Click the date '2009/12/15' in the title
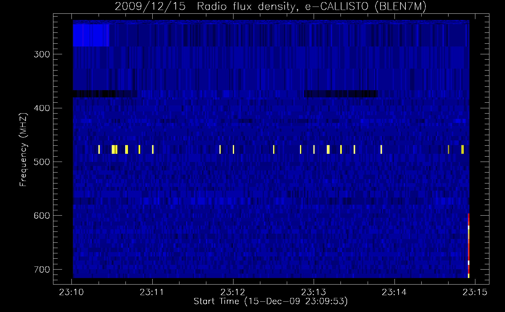The image size is (505, 312). [x=150, y=6]
